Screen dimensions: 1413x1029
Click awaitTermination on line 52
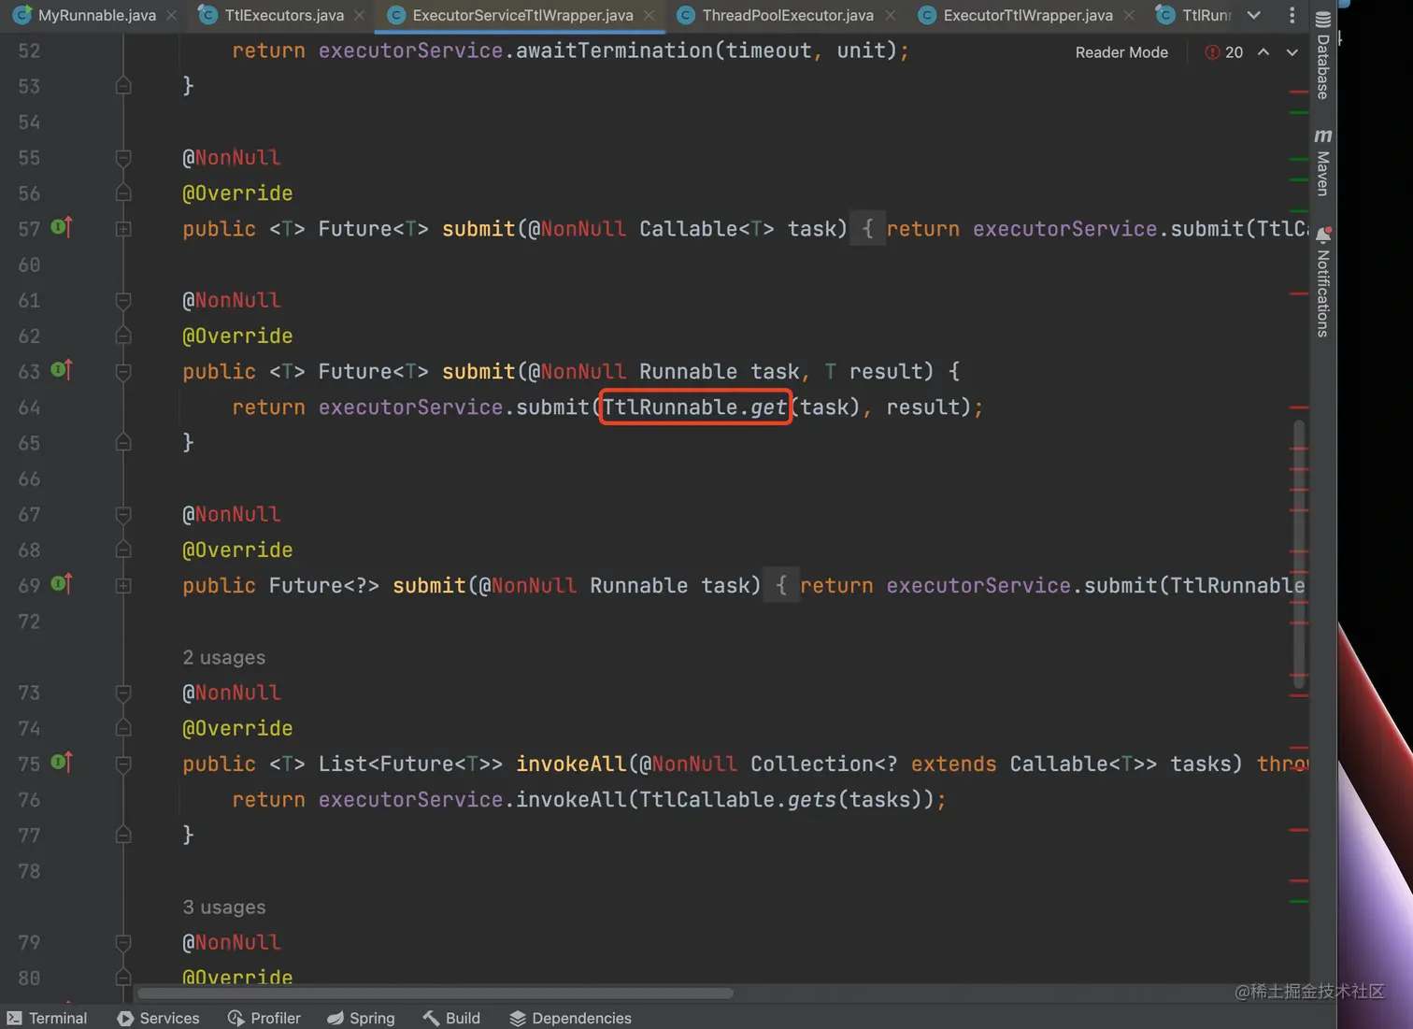(614, 50)
